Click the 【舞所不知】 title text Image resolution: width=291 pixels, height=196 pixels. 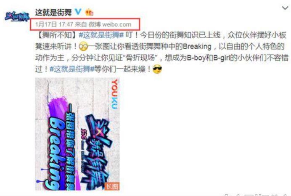tap(57, 35)
